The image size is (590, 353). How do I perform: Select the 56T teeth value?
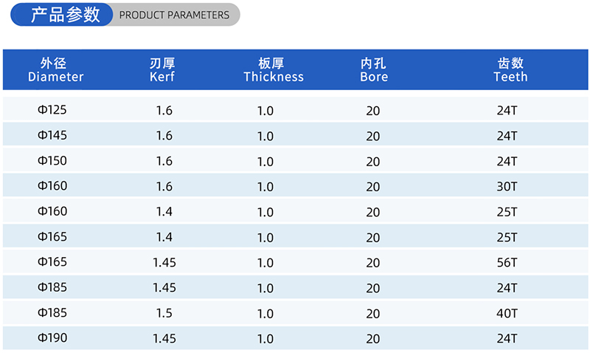tap(507, 263)
